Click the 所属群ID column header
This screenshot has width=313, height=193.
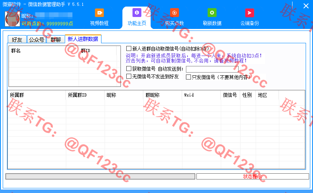(x=85, y=95)
